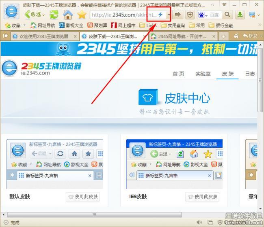Image resolution: width=264 pixels, height=227 pixels.
Task: Expand the address bar history dropdown
Action: pos(169,15)
